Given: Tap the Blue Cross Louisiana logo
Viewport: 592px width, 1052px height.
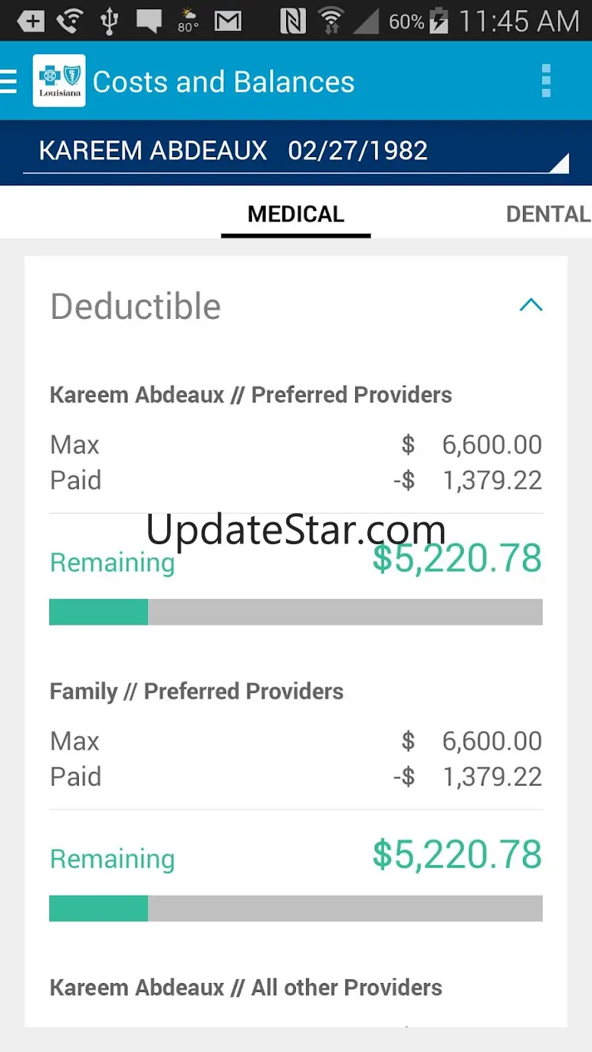Looking at the screenshot, I should (x=59, y=80).
